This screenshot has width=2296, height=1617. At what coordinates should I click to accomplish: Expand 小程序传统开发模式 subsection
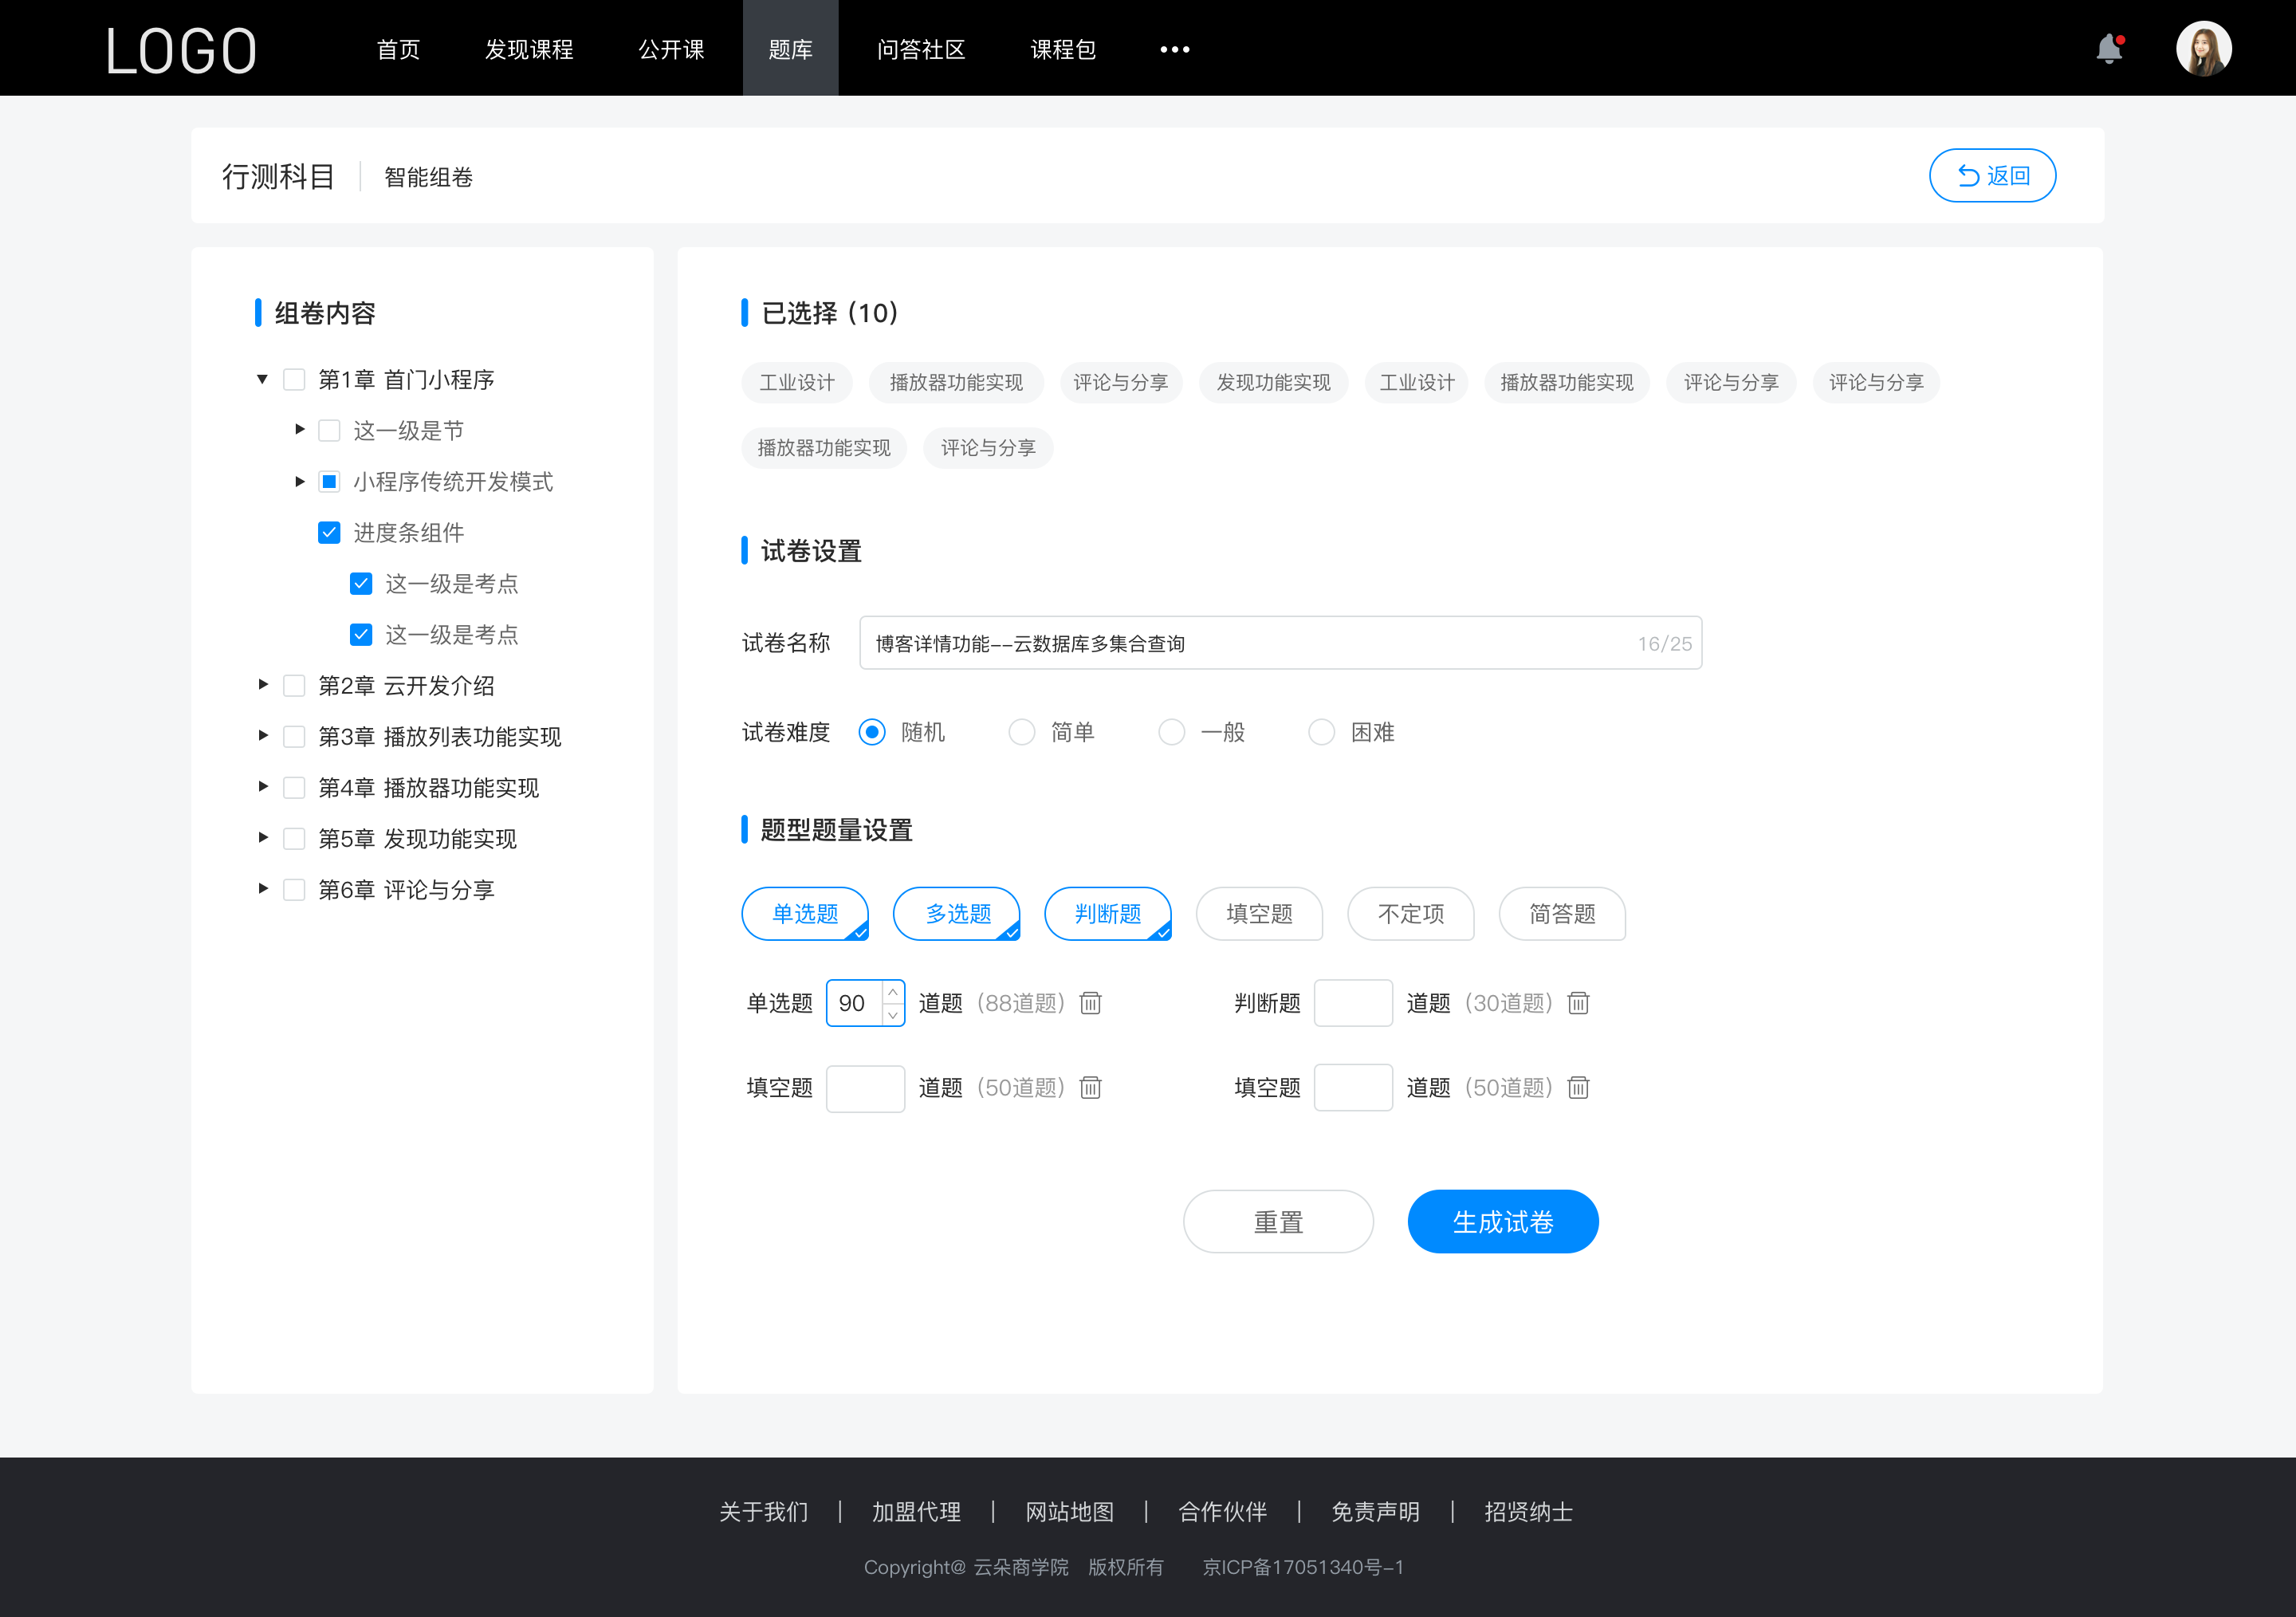click(x=294, y=482)
